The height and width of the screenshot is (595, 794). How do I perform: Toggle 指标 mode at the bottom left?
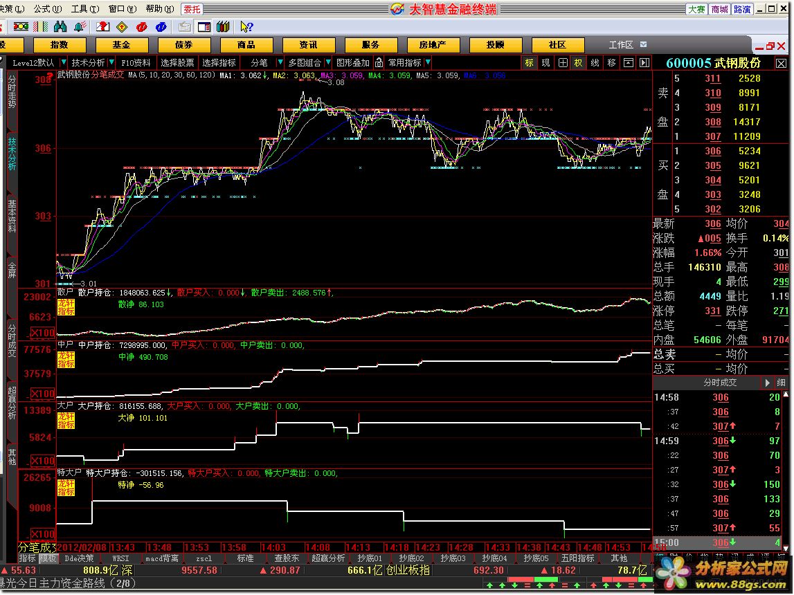point(28,558)
